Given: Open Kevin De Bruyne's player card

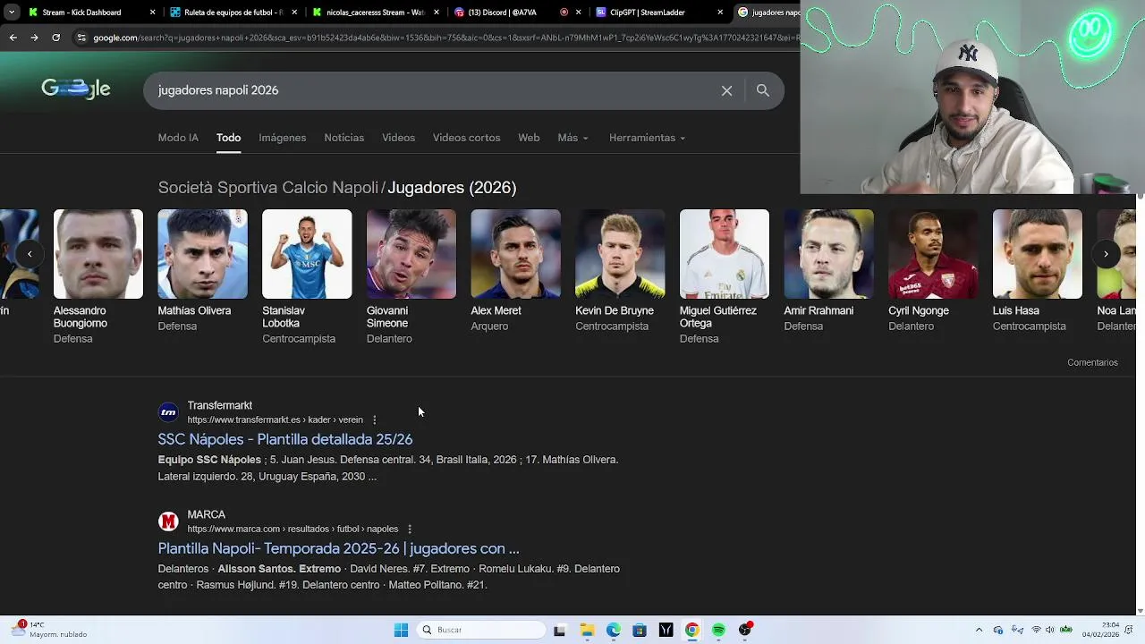Looking at the screenshot, I should 620,271.
